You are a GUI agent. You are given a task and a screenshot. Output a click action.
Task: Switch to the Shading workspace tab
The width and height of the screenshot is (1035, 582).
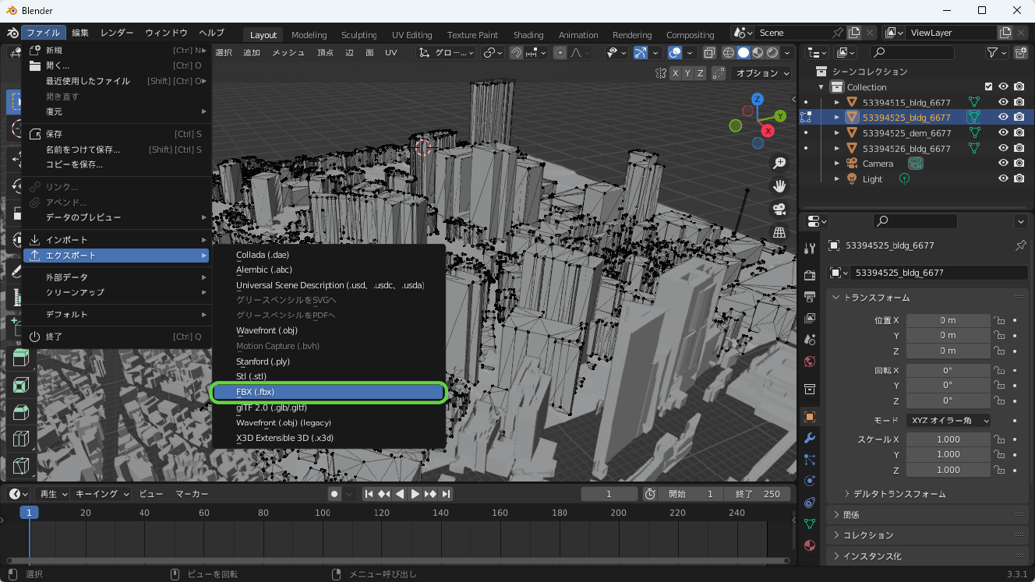(x=528, y=34)
